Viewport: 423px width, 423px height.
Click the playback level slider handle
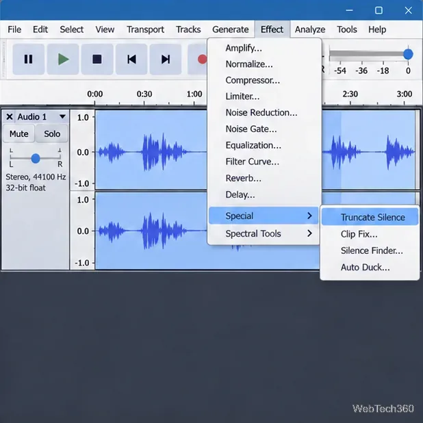click(408, 54)
